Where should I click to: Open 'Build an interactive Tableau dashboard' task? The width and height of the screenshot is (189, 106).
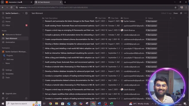70,53
